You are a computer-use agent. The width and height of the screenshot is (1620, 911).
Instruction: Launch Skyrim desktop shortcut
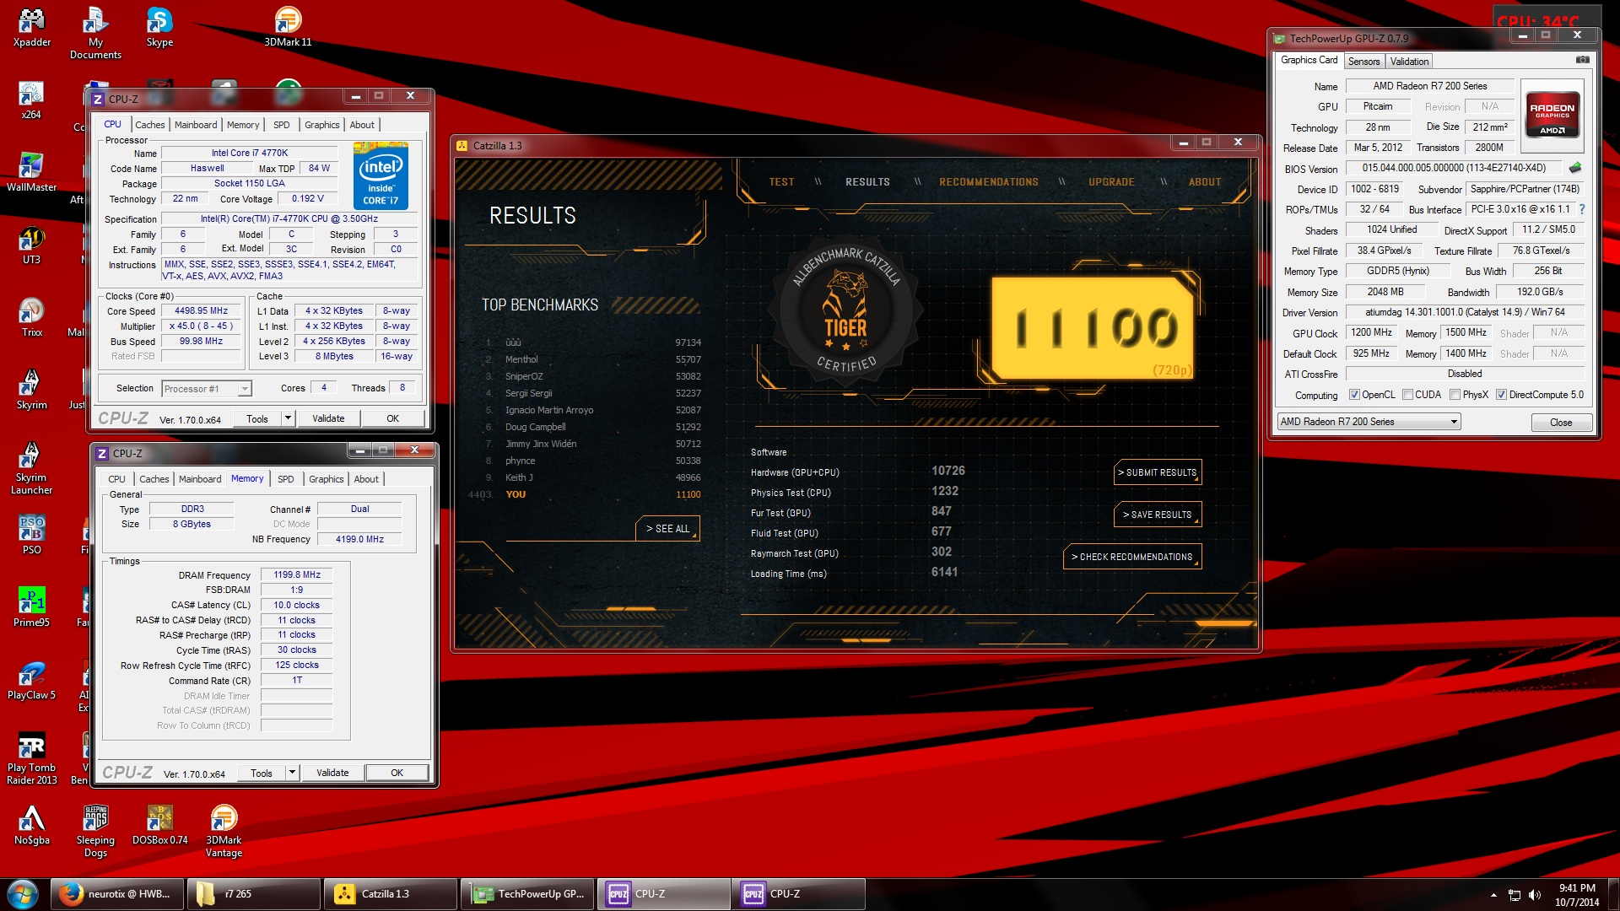31,391
